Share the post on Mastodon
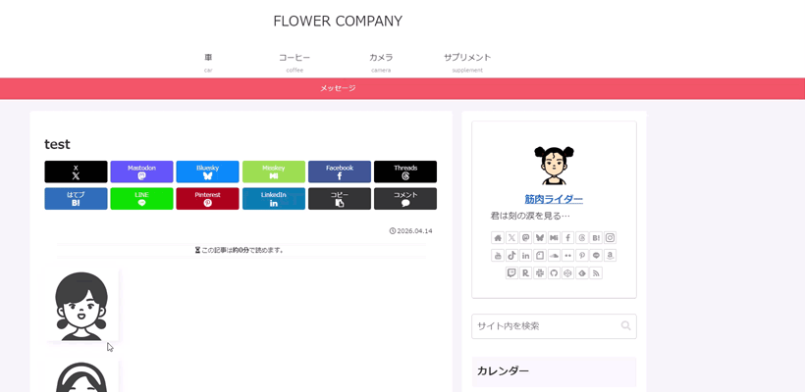Viewport: 805px width, 392px height. (x=141, y=171)
